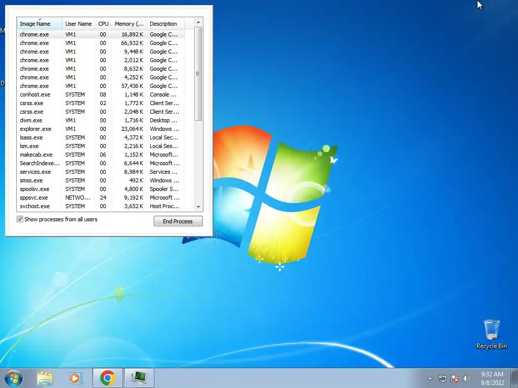The width and height of the screenshot is (518, 388).
Task: Click the End Process button
Action: [x=178, y=221]
